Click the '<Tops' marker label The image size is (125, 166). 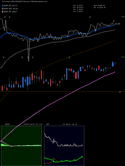pos(123,17)
